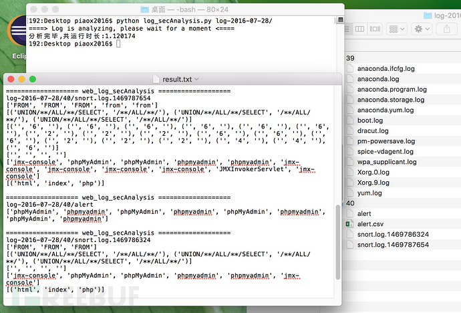461x313 pixels.
Task: Select spice-vdagent.log file
Action: (385, 152)
